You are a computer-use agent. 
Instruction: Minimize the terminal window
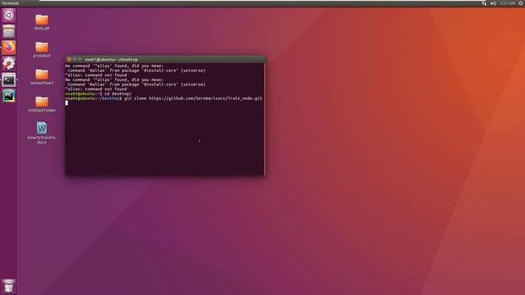[x=75, y=59]
